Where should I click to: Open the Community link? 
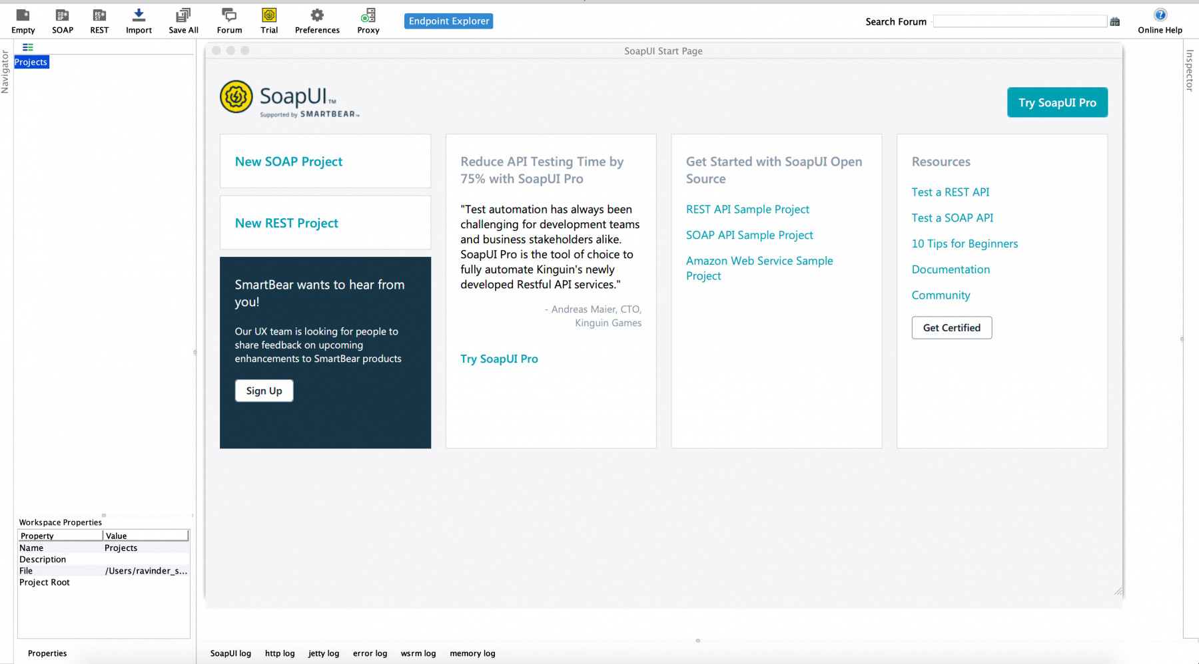point(941,295)
